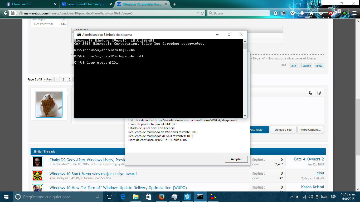Click the remove formatting editor icon

pos(310,93)
